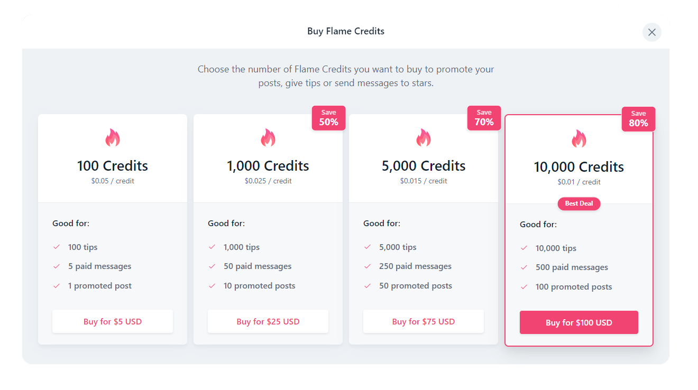Buy 100 credits for $5 USD
Screen dimensions: 698x390
113,321
